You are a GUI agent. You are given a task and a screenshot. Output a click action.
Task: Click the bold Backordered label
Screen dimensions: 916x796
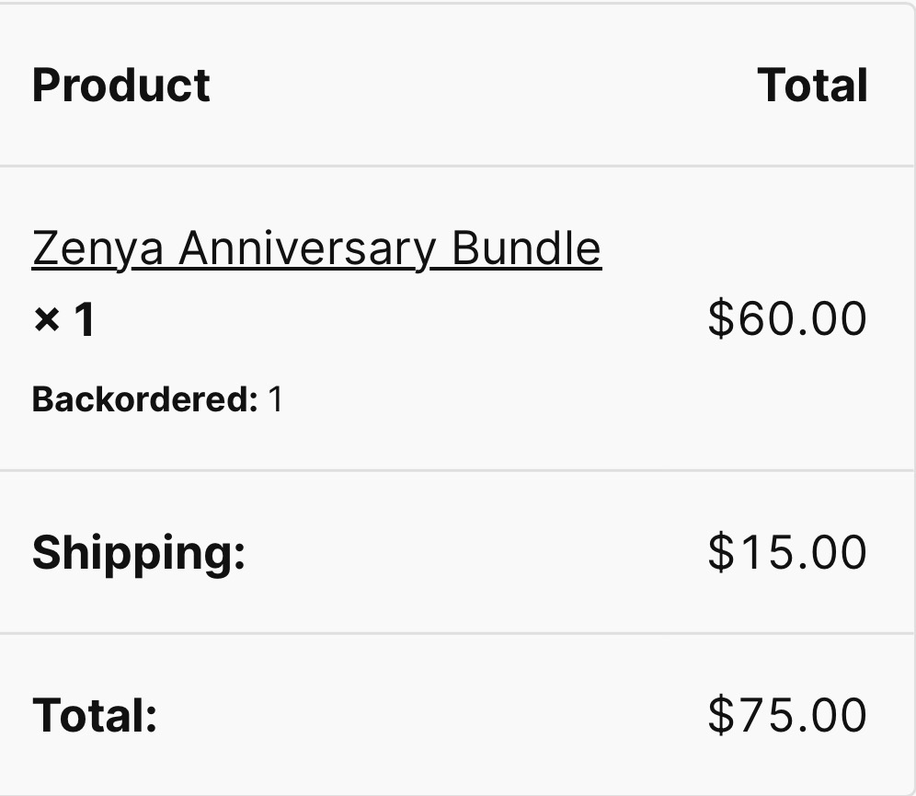(144, 399)
